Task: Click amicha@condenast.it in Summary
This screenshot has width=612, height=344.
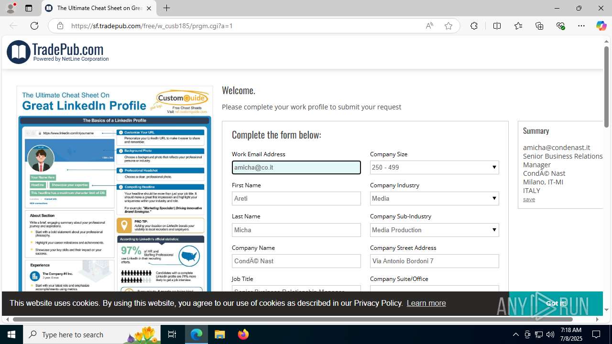Action: [x=557, y=148]
